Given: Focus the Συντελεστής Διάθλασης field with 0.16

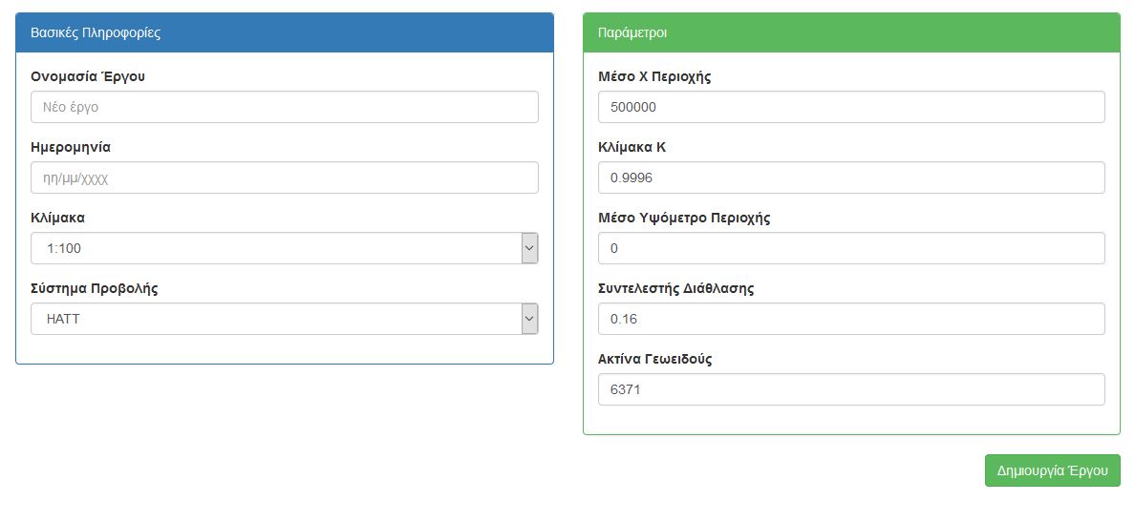Looking at the screenshot, I should point(851,319).
